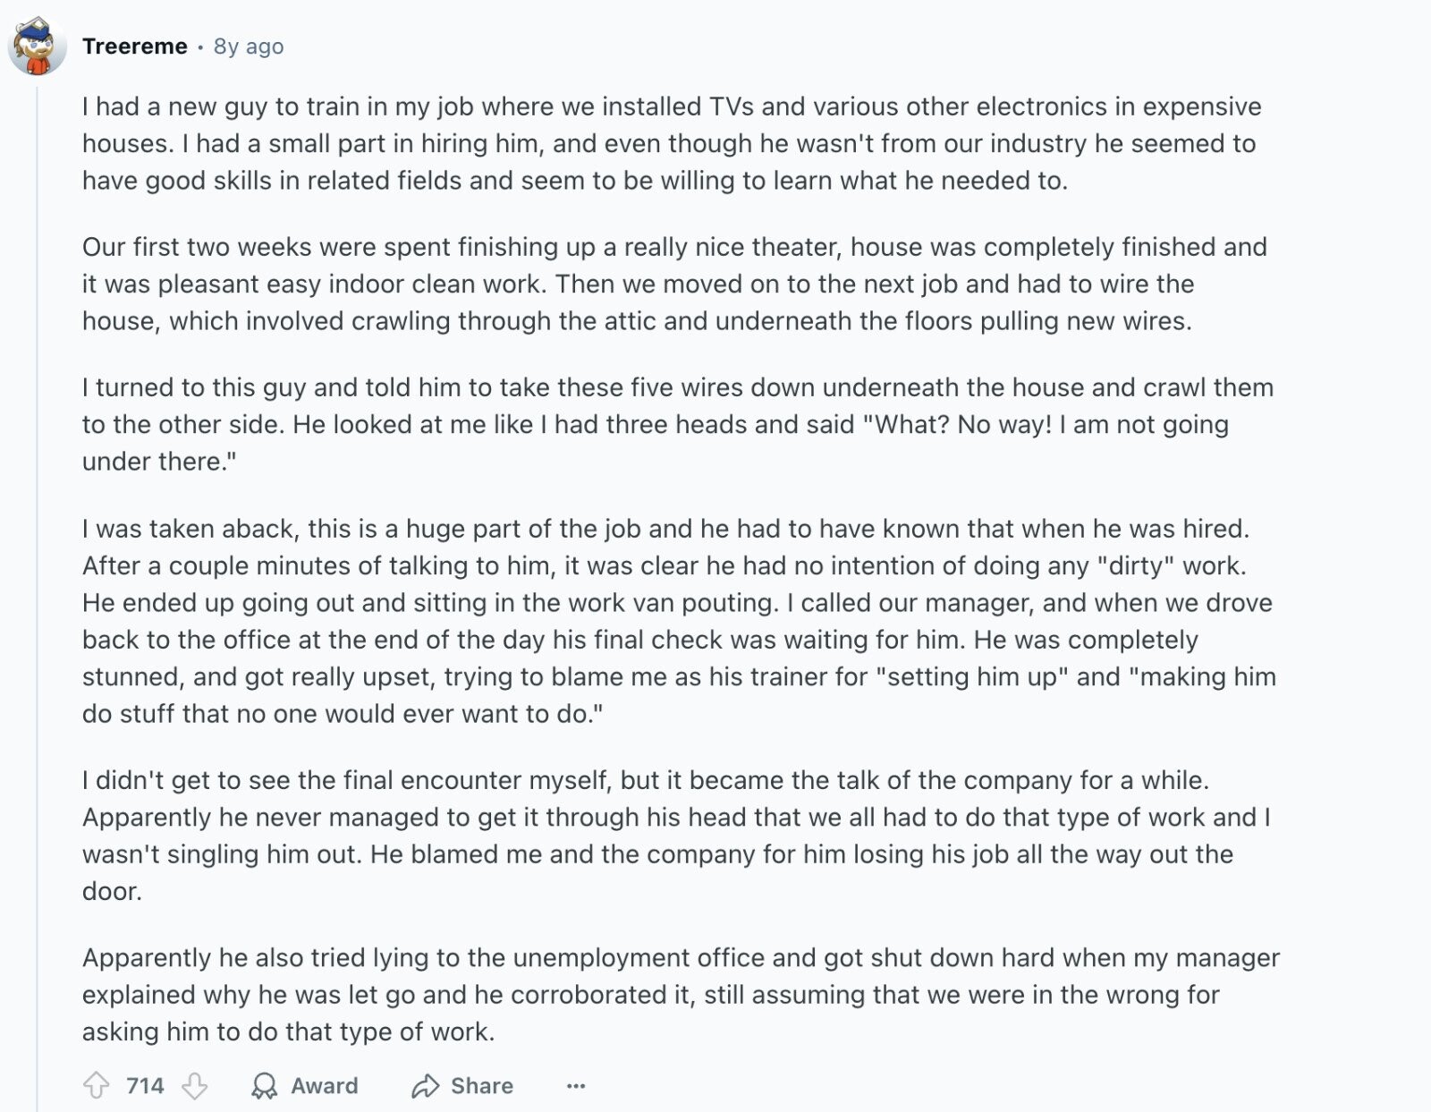The height and width of the screenshot is (1112, 1431).
Task: Open the Treereme username profile link
Action: 135,46
